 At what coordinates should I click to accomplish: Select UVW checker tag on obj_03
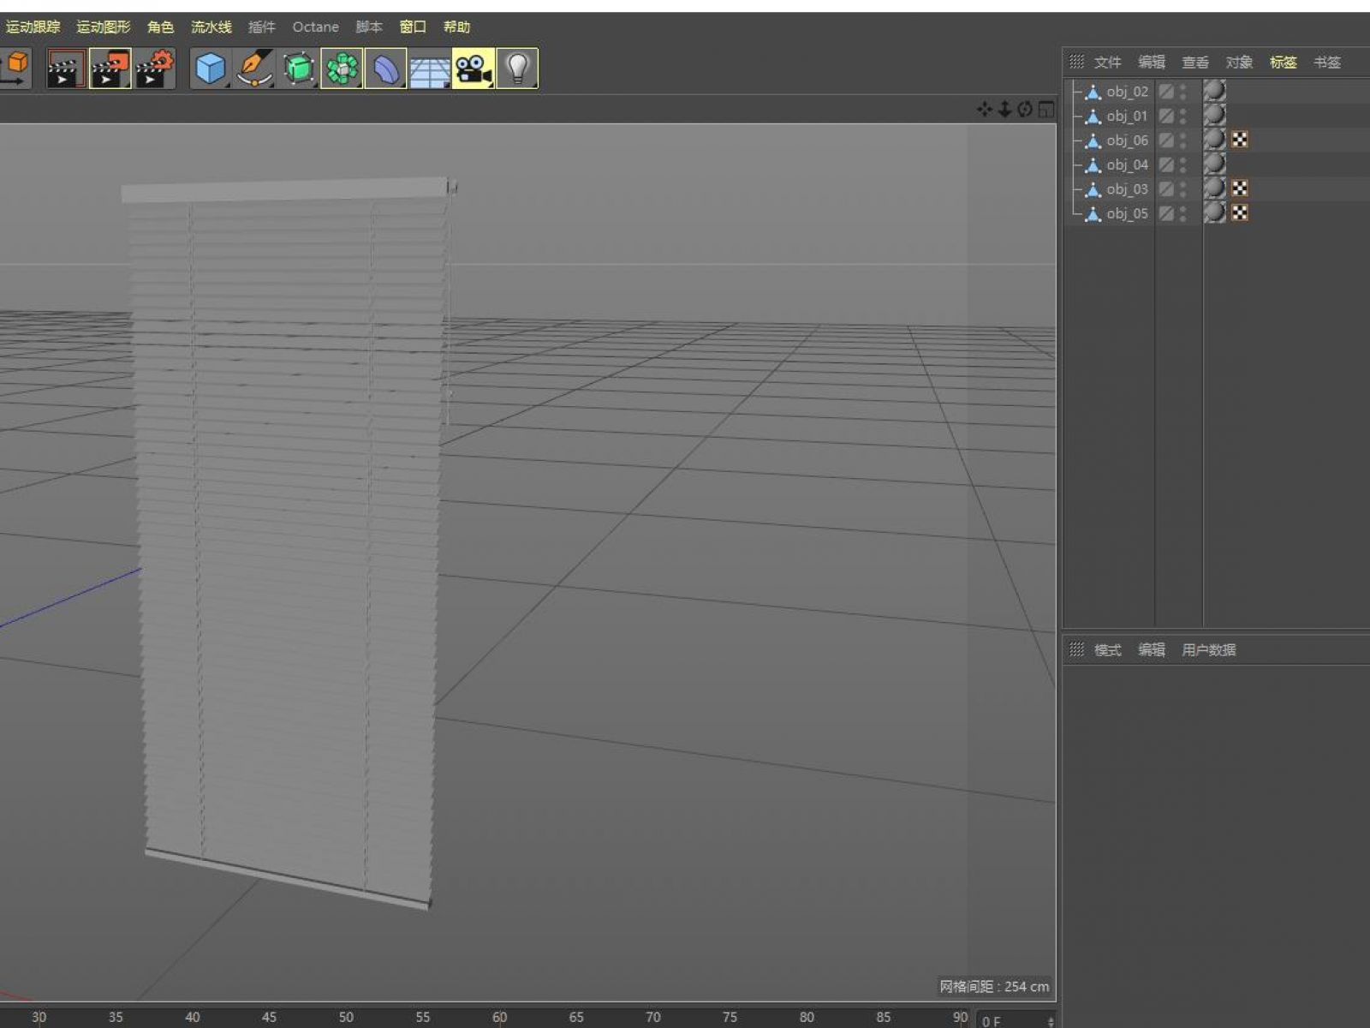click(x=1240, y=188)
